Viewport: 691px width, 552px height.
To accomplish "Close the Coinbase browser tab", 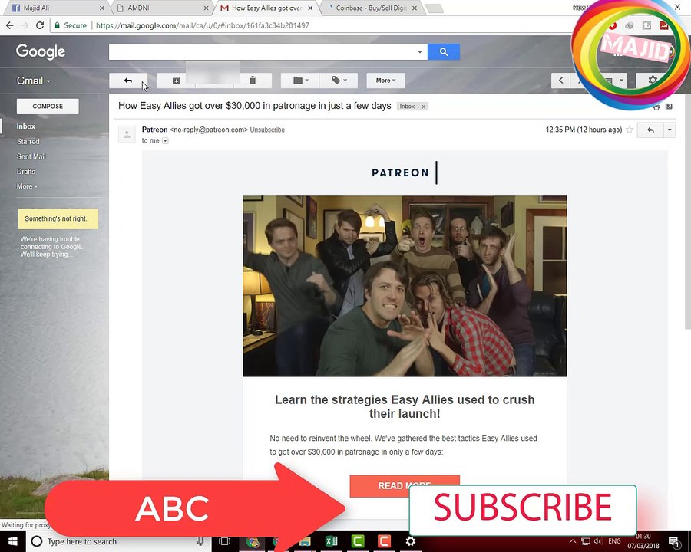I will pyautogui.click(x=415, y=8).
